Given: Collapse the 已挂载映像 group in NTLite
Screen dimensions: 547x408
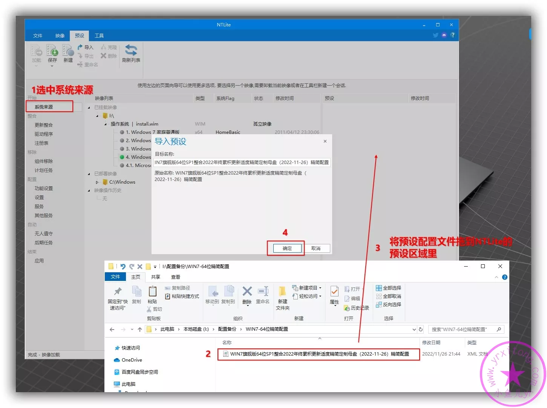Looking at the screenshot, I should [x=89, y=107].
